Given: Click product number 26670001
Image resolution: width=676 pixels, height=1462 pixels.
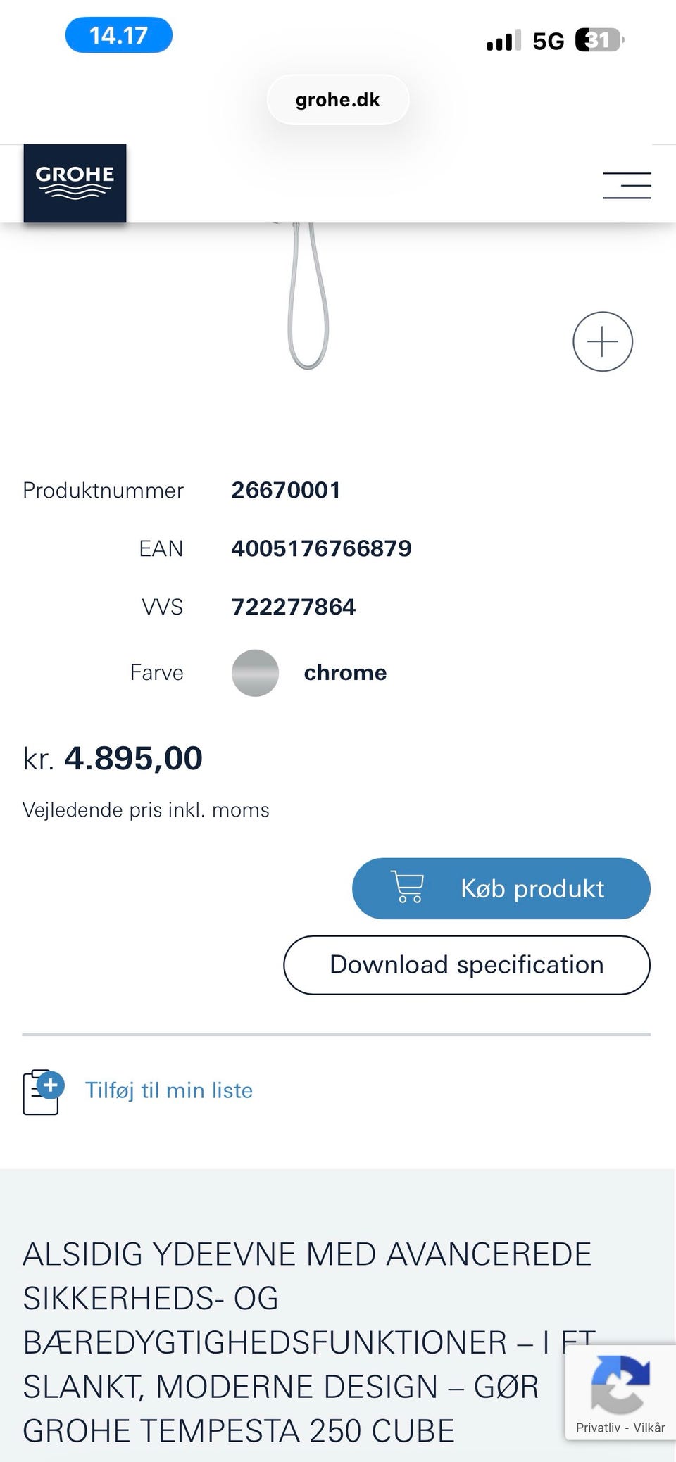Looking at the screenshot, I should [x=286, y=490].
